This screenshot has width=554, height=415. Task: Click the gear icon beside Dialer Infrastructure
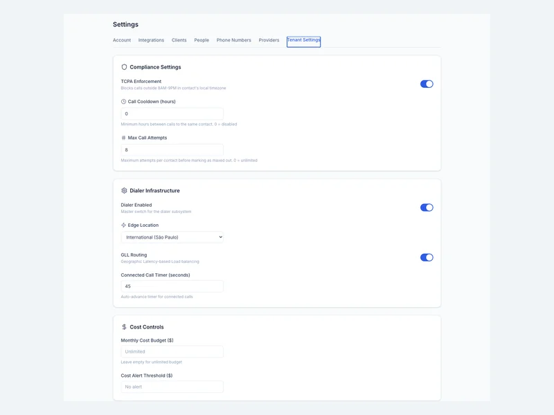pyautogui.click(x=124, y=191)
